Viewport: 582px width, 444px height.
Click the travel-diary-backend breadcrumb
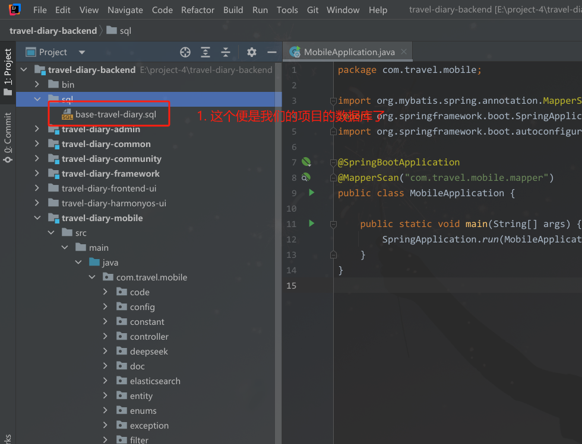coord(53,31)
